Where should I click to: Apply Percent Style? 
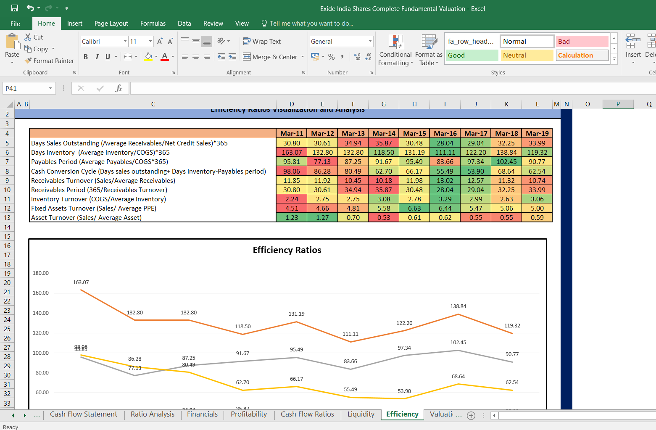[x=332, y=57]
